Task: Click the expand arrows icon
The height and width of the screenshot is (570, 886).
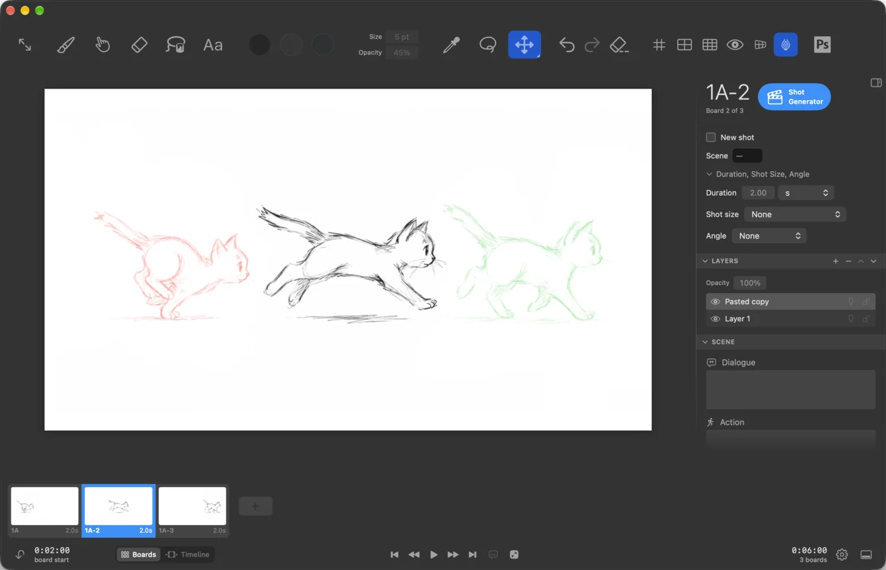Action: click(x=25, y=45)
